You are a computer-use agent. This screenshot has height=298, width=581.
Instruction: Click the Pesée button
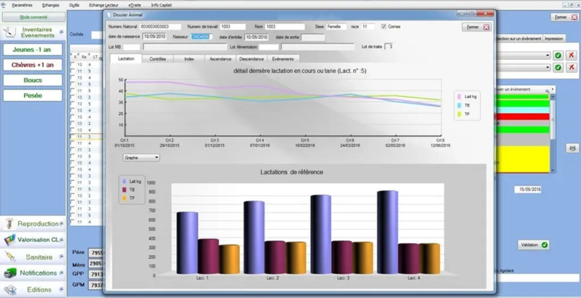(32, 95)
